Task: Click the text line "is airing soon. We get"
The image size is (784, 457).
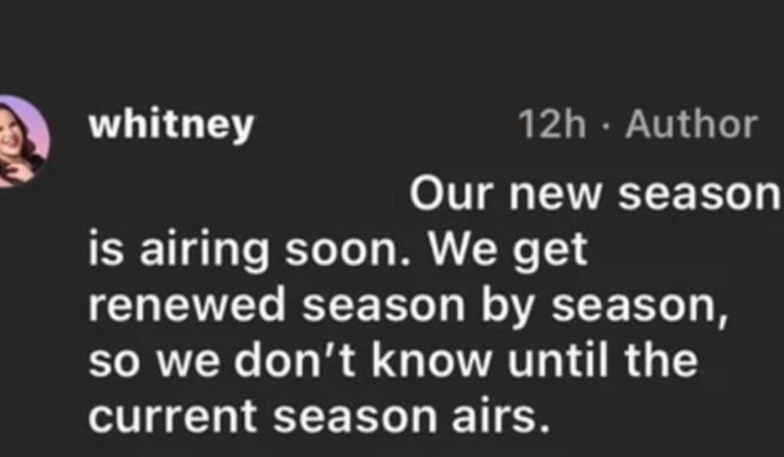Action: point(338,251)
